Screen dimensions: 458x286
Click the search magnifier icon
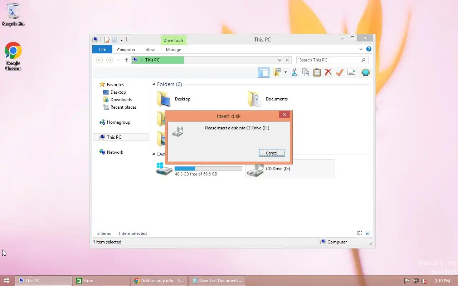pyautogui.click(x=363, y=60)
